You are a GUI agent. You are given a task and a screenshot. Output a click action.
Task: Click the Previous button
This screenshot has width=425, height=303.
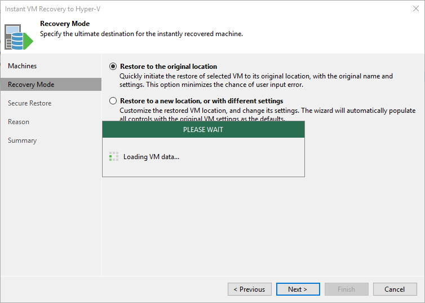(250, 289)
